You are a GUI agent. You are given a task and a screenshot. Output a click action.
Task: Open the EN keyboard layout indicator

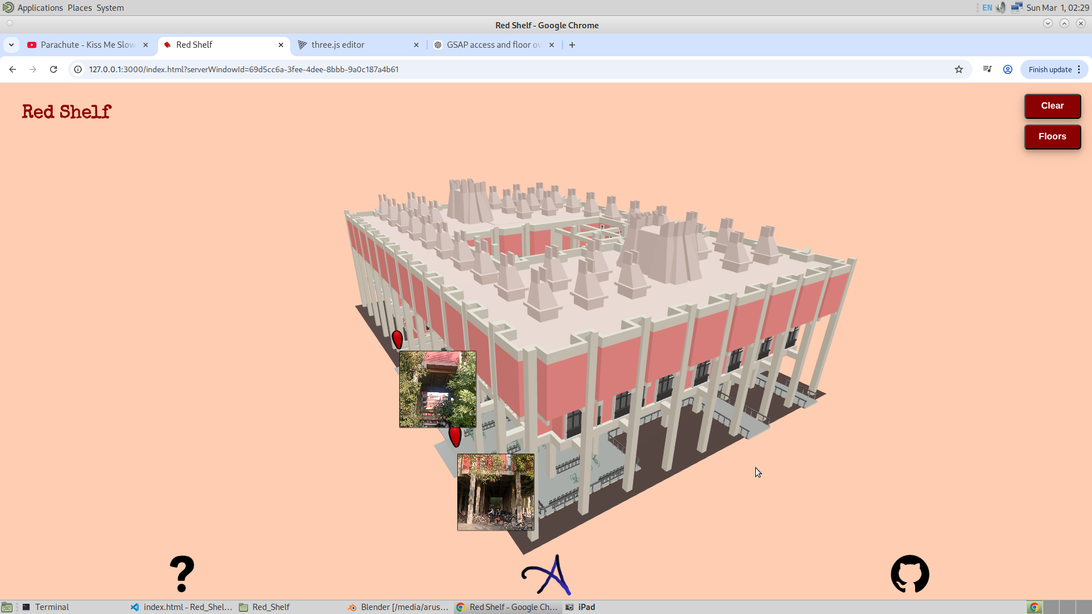point(986,7)
